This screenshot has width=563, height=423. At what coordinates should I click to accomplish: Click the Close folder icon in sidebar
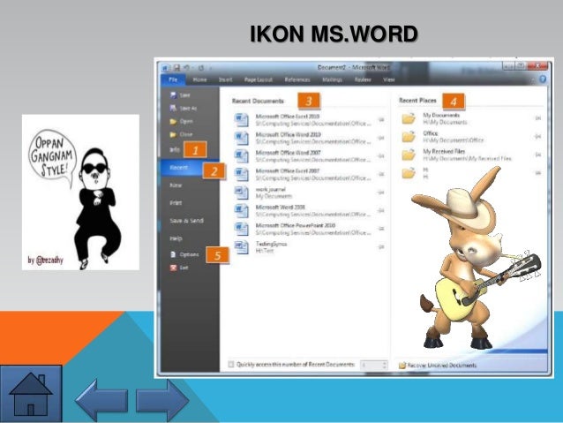point(173,134)
